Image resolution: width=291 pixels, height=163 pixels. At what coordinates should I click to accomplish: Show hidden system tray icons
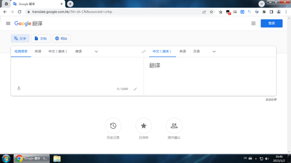click(x=256, y=159)
